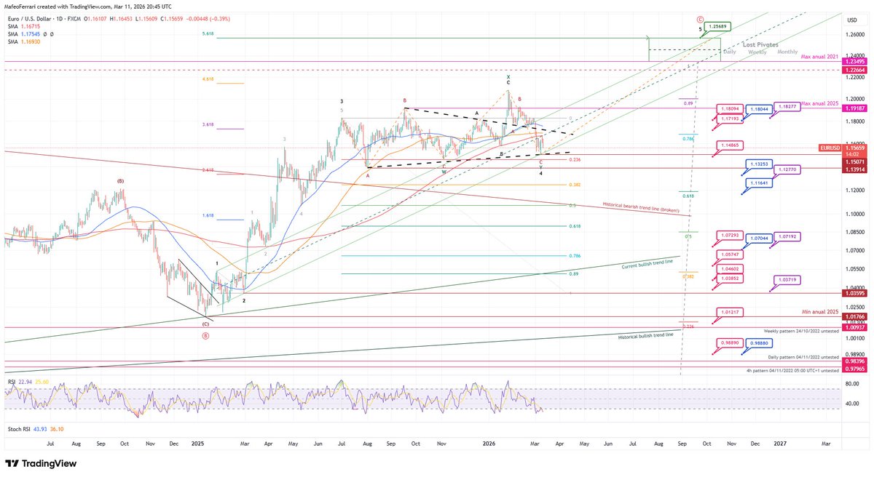Select the purple 1.12770 price callout
Image resolution: width=874 pixels, height=477 pixels.
coord(789,169)
